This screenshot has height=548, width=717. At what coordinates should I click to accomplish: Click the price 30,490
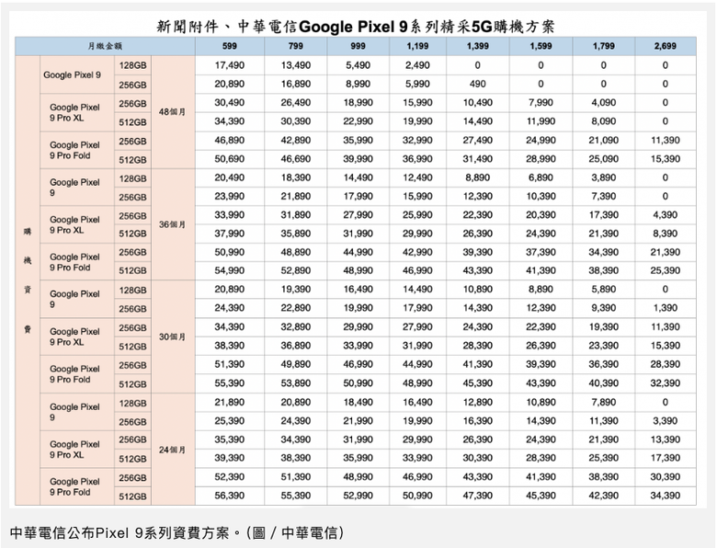[x=230, y=103]
